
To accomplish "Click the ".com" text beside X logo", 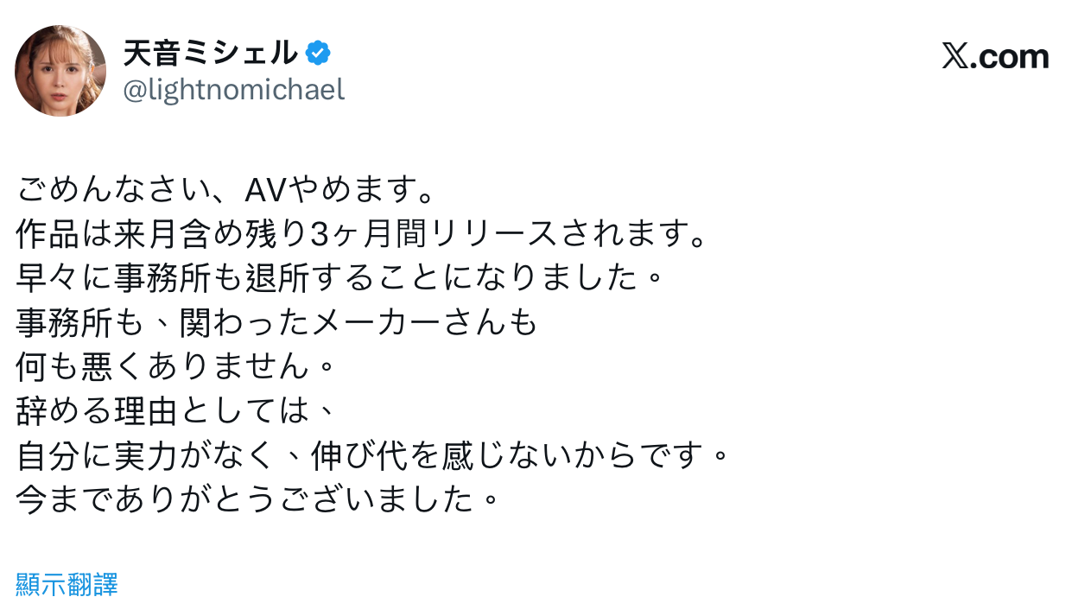I will (x=1010, y=57).
